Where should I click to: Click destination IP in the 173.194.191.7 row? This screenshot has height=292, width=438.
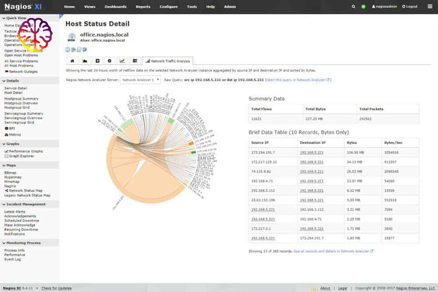[311, 152]
